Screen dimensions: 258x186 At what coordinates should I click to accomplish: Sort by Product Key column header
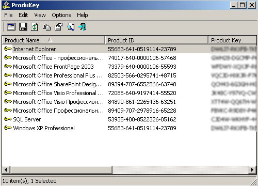(232, 40)
